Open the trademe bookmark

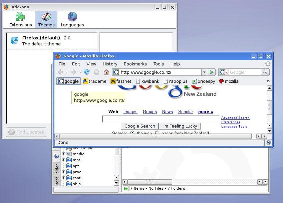94,81
